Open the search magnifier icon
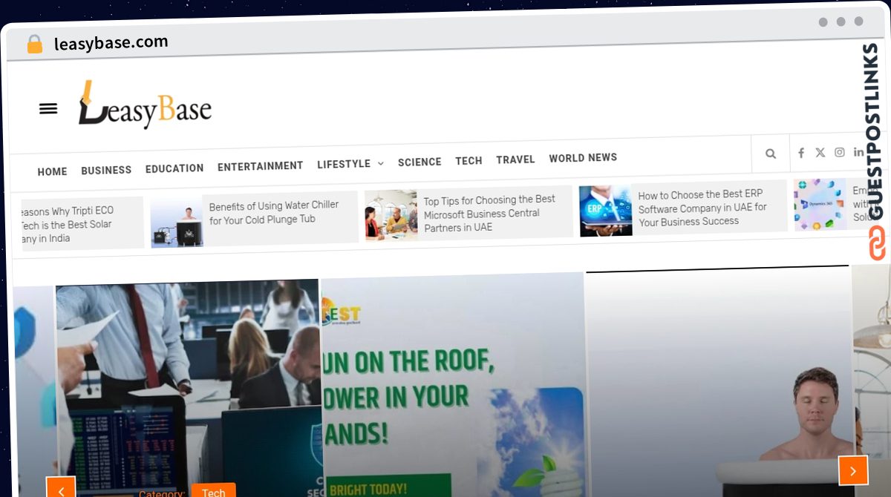Viewport: 891px width, 497px height. (771, 154)
